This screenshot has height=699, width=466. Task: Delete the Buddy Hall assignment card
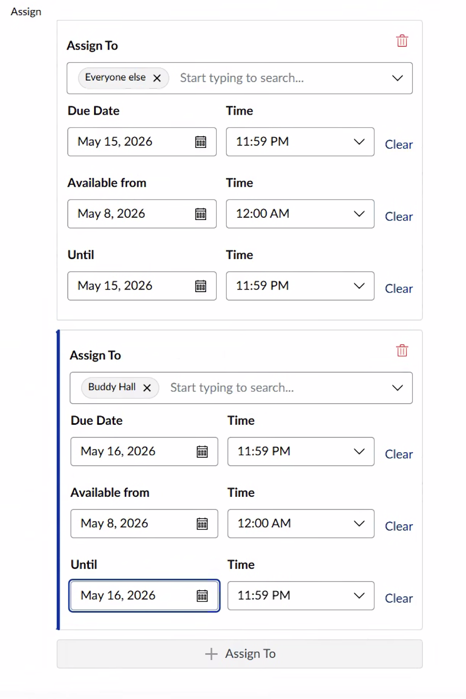click(x=402, y=350)
